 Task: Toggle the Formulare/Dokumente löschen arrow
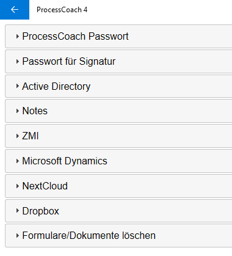(18, 236)
